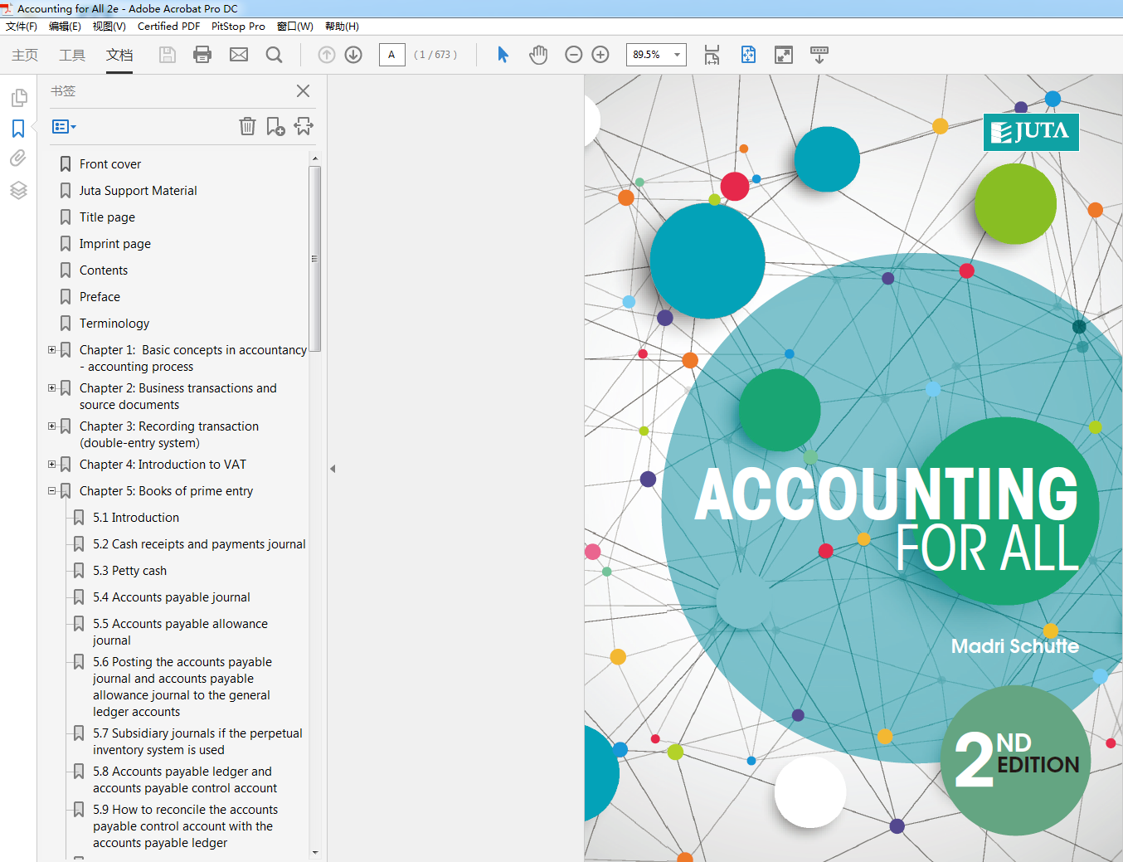Open Page Thumbnails panel icon

tap(18, 98)
